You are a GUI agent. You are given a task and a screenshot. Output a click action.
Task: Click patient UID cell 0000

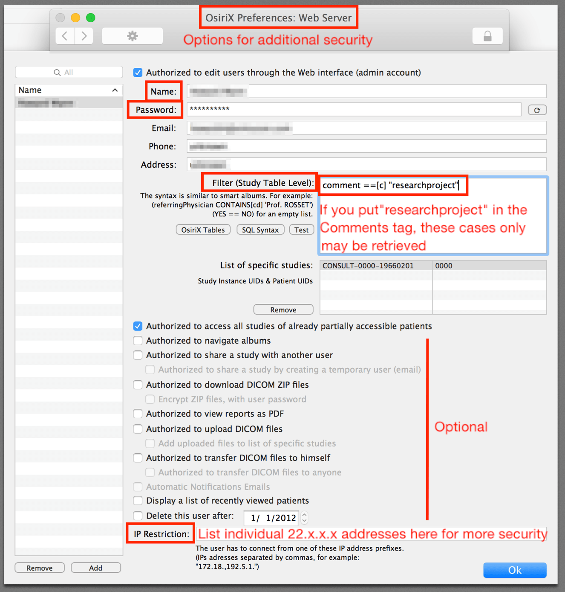tap(490, 265)
